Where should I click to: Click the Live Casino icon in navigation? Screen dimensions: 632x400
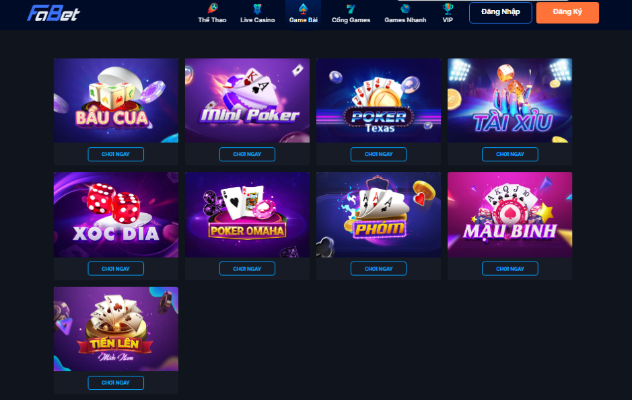pos(257,9)
